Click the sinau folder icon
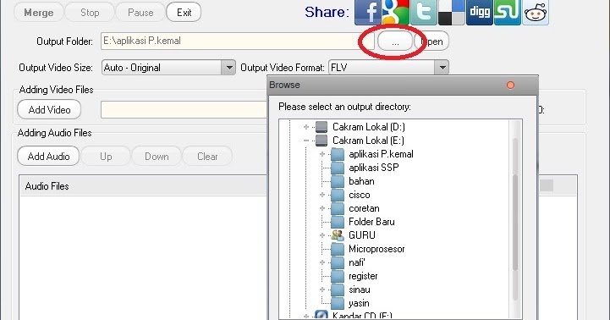610x320 pixels. pos(338,290)
